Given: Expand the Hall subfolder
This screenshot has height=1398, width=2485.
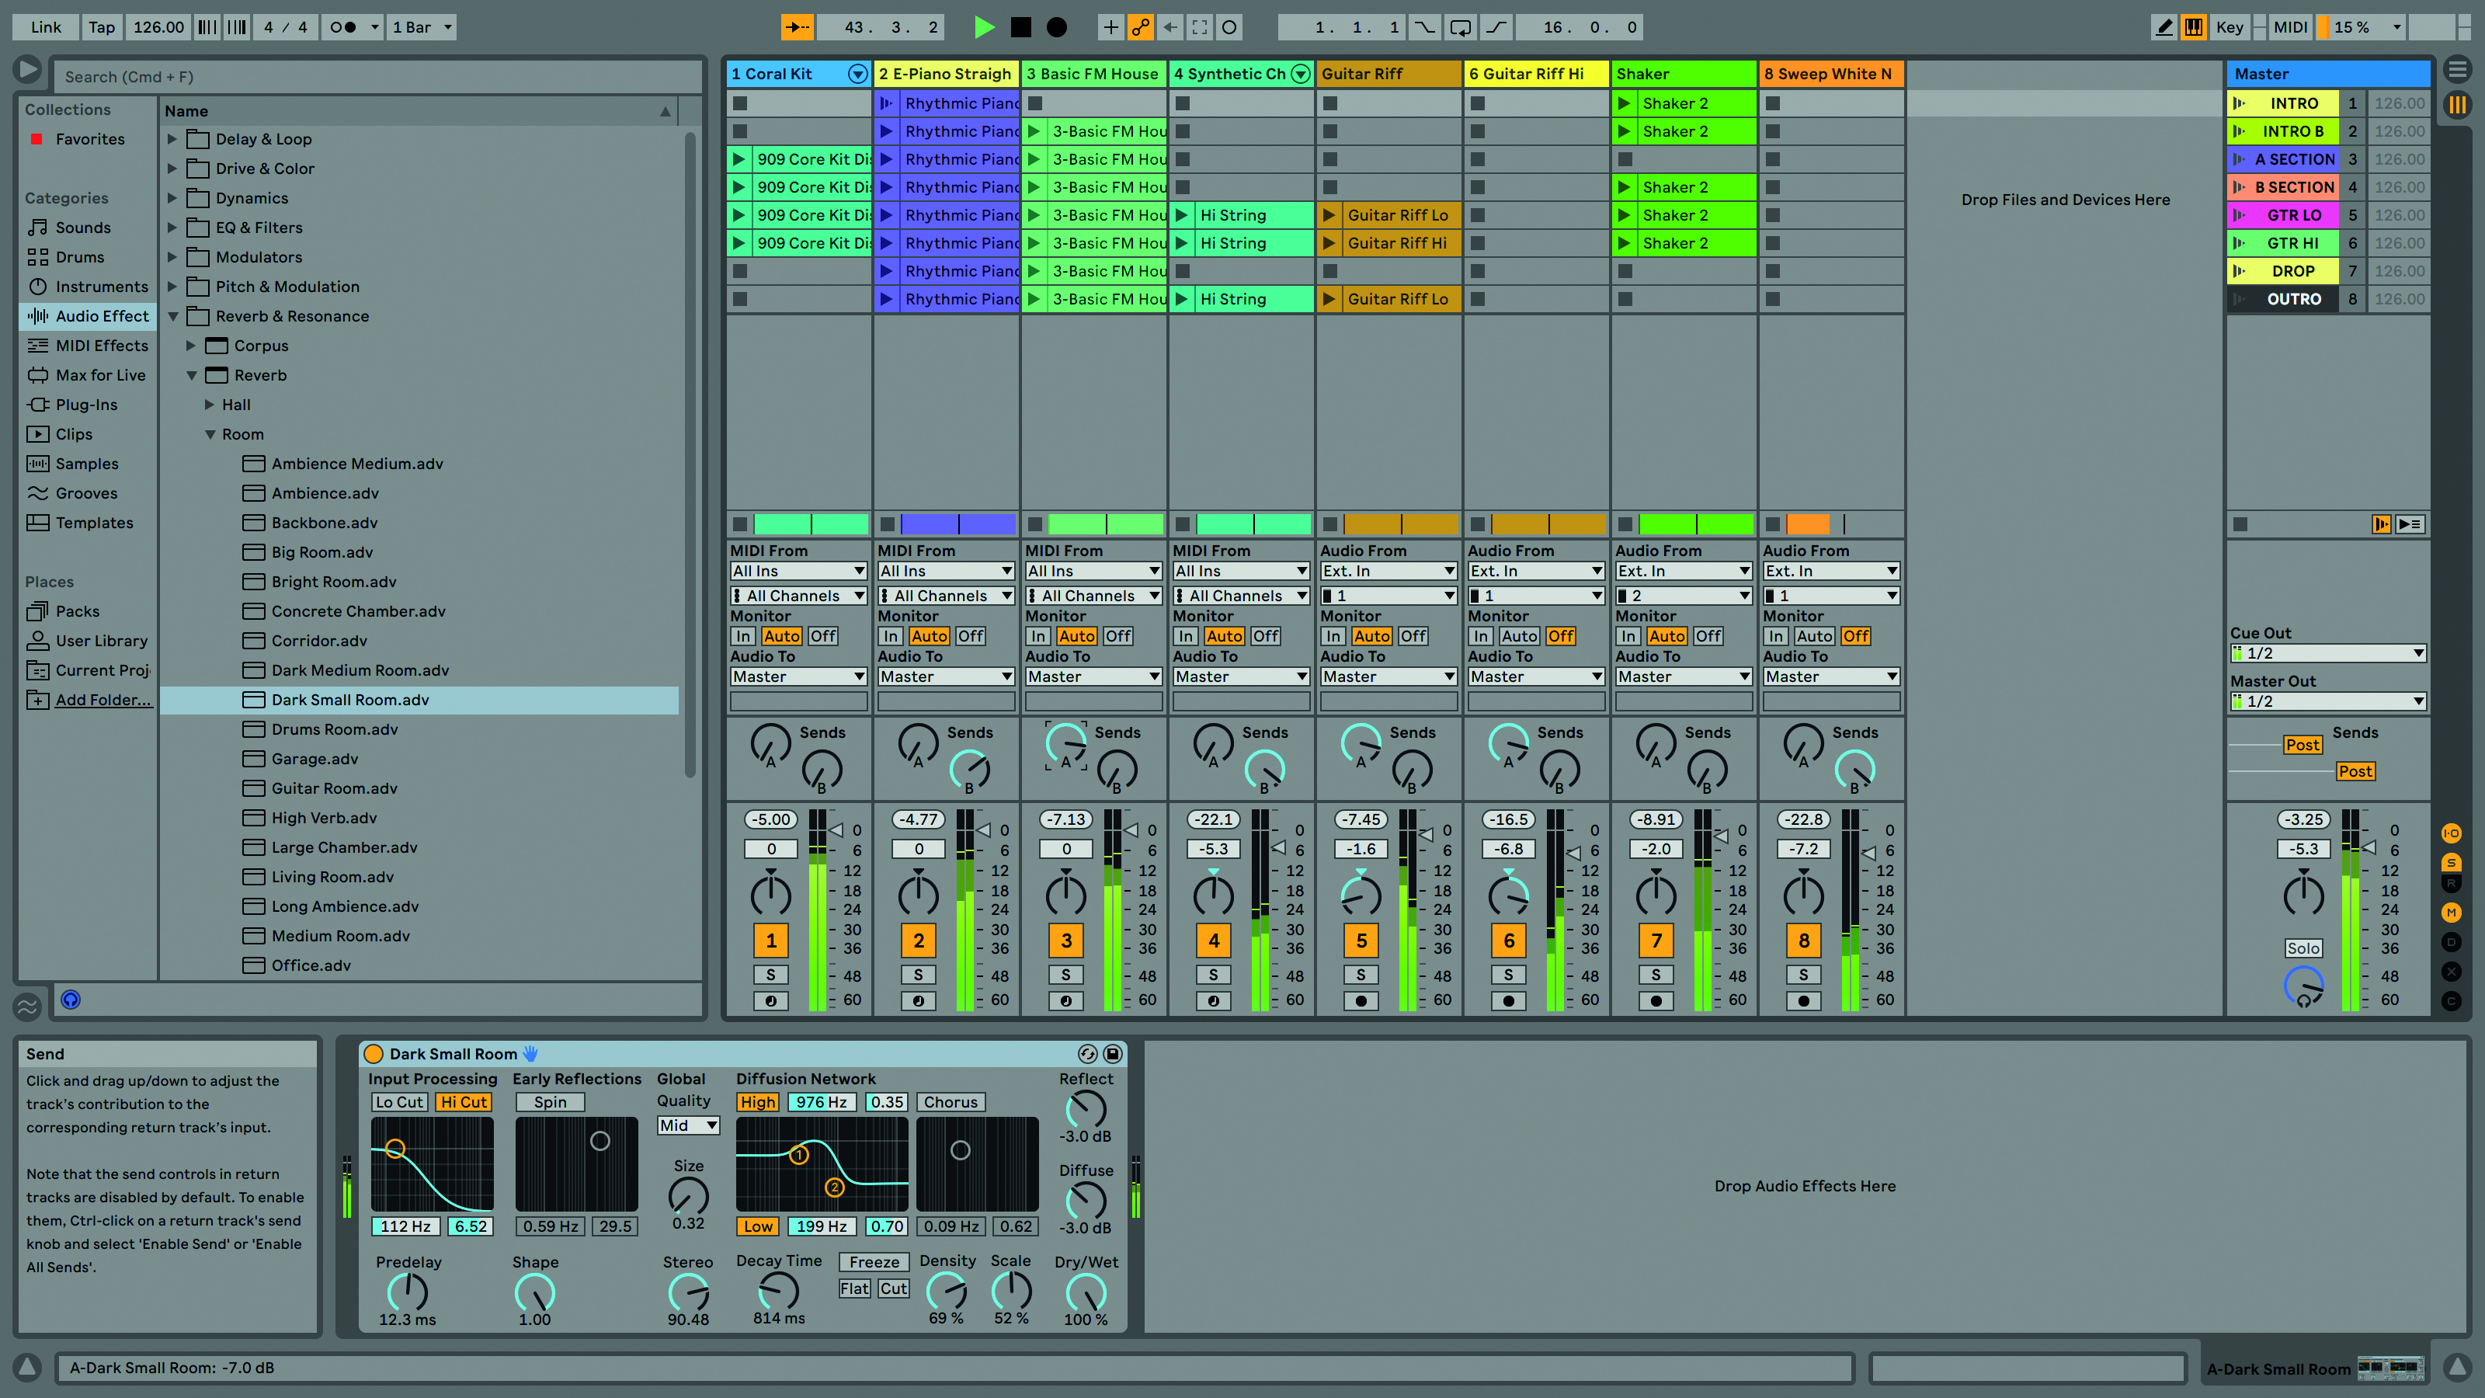Looking at the screenshot, I should click(210, 405).
